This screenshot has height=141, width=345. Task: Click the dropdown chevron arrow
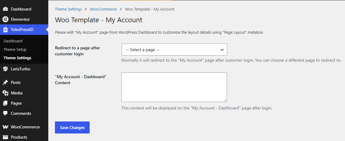point(222,50)
